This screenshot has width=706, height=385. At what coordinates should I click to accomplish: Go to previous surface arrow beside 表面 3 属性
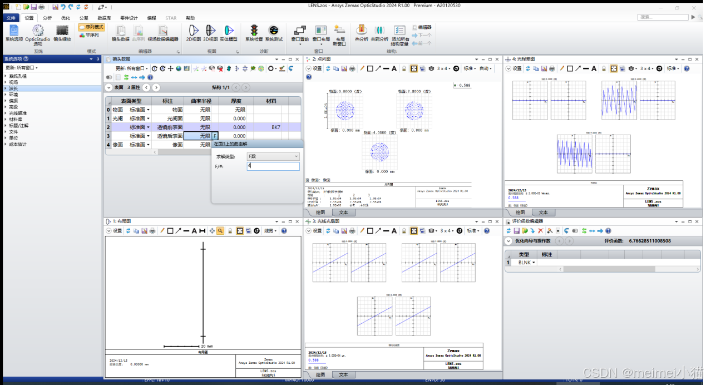[146, 87]
